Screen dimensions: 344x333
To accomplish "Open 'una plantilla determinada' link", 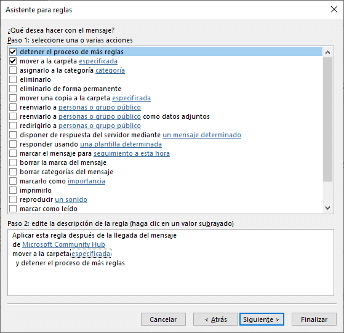I will tap(121, 145).
